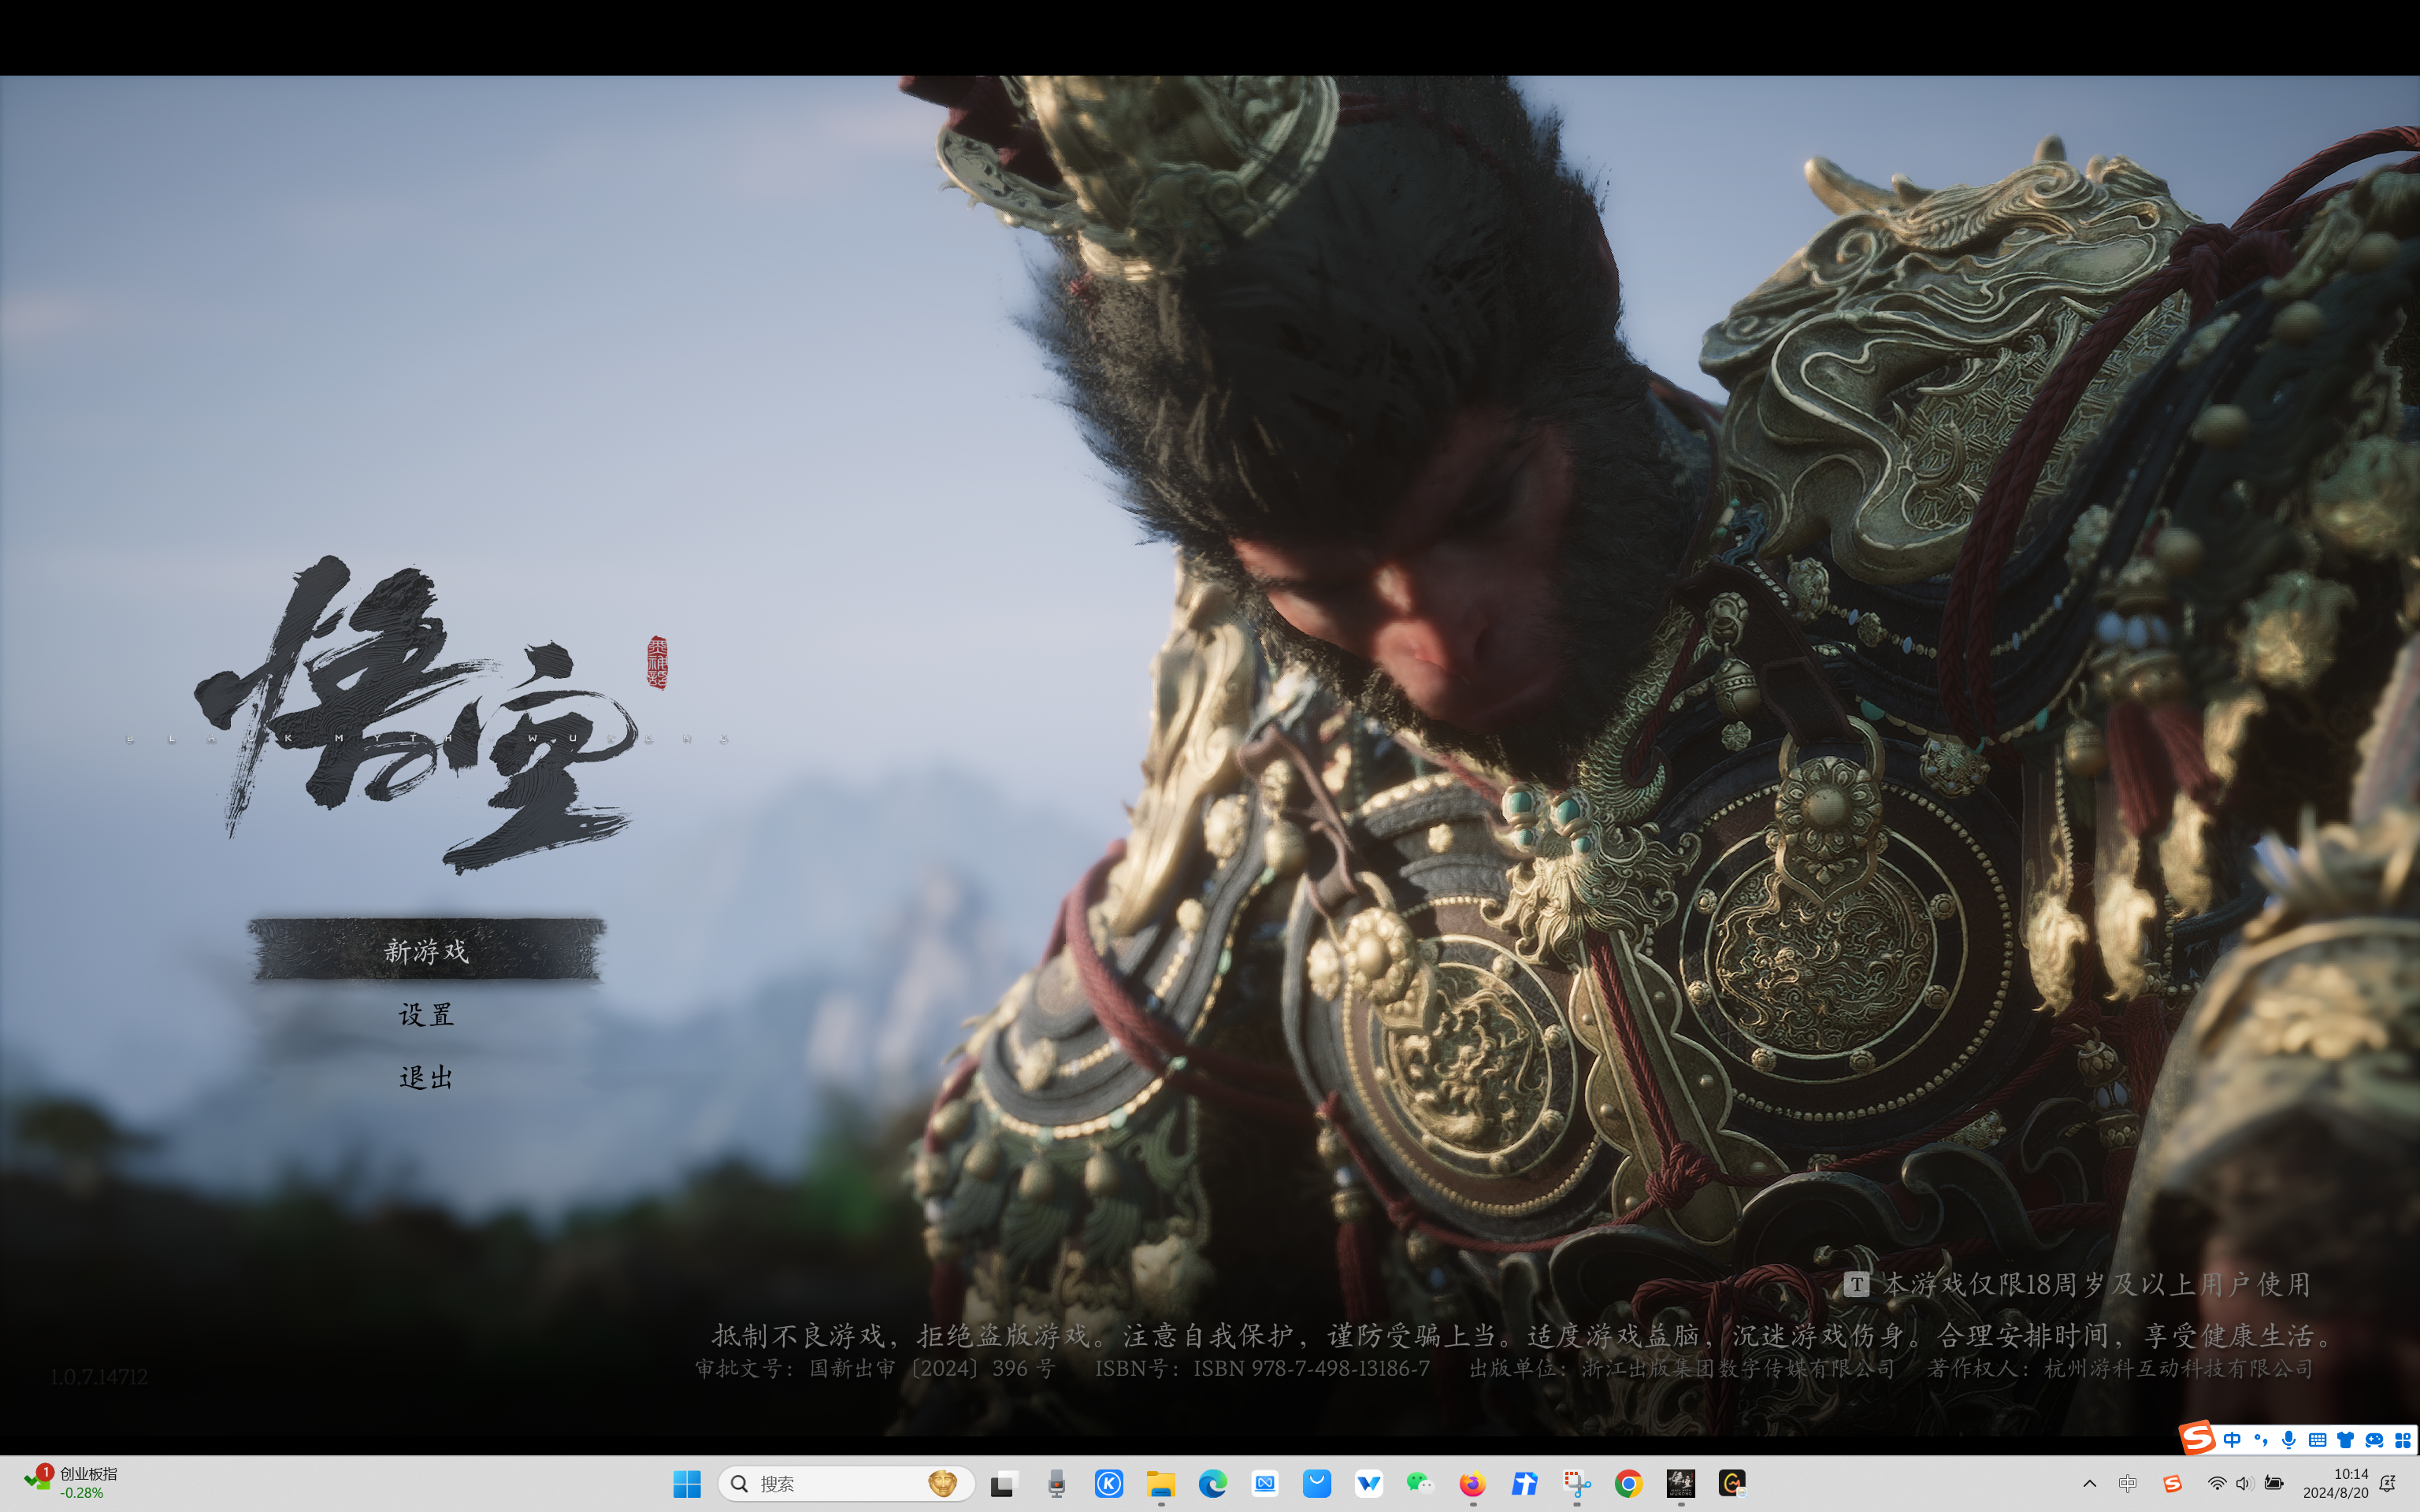Click the battery status tray icon
The height and width of the screenshot is (1512, 2420).
pyautogui.click(x=2274, y=1484)
